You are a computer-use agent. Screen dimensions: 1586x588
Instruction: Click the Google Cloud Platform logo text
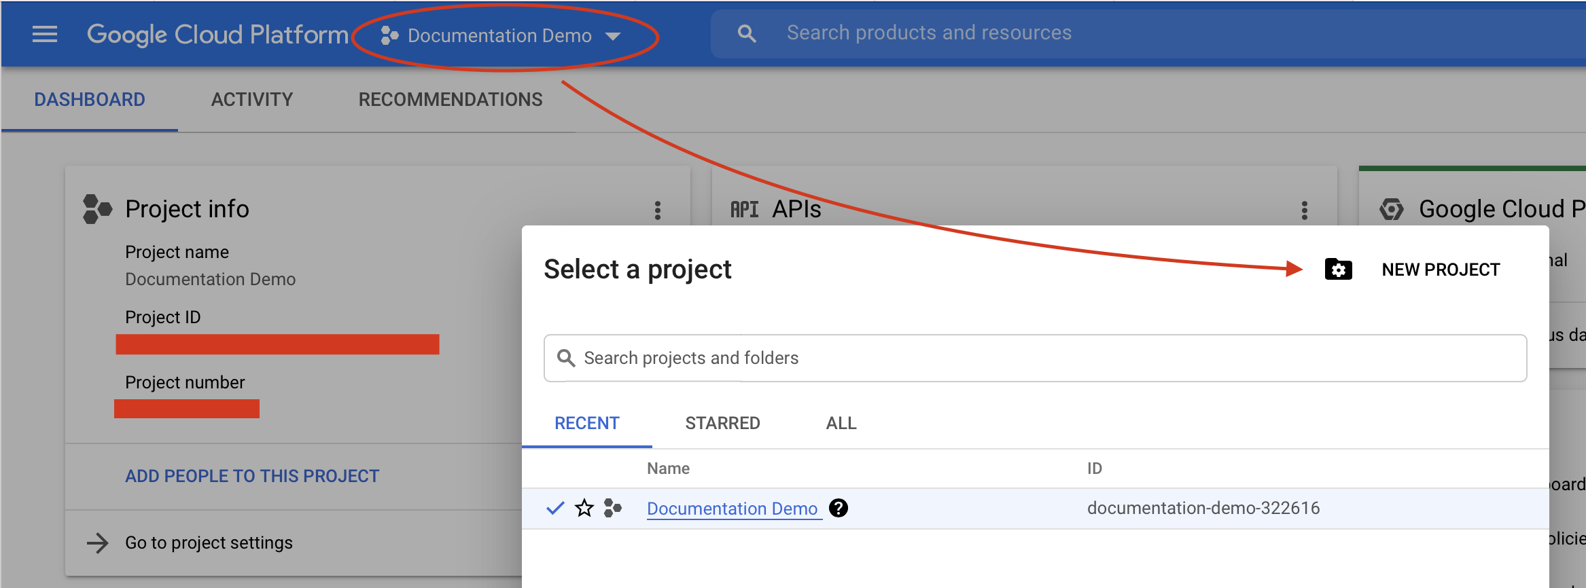tap(217, 34)
